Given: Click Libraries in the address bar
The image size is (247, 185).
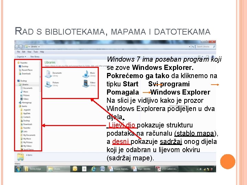Looking at the screenshot, I should pyautogui.click(x=34, y=47).
